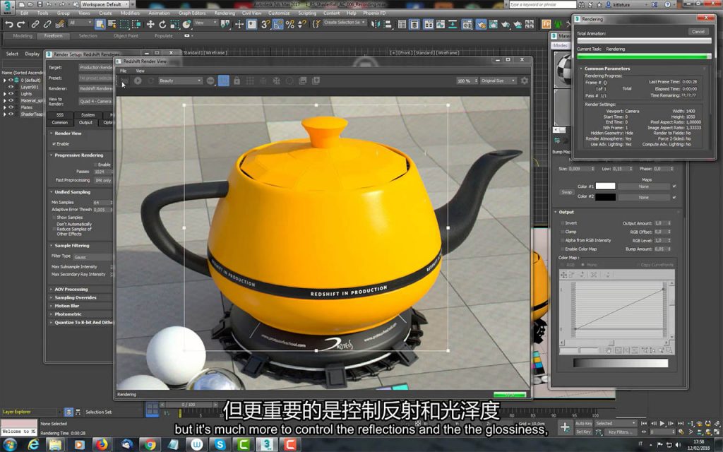This screenshot has width=723, height=452.
Task: Open Firefox from the taskbar
Action: click(x=102, y=445)
